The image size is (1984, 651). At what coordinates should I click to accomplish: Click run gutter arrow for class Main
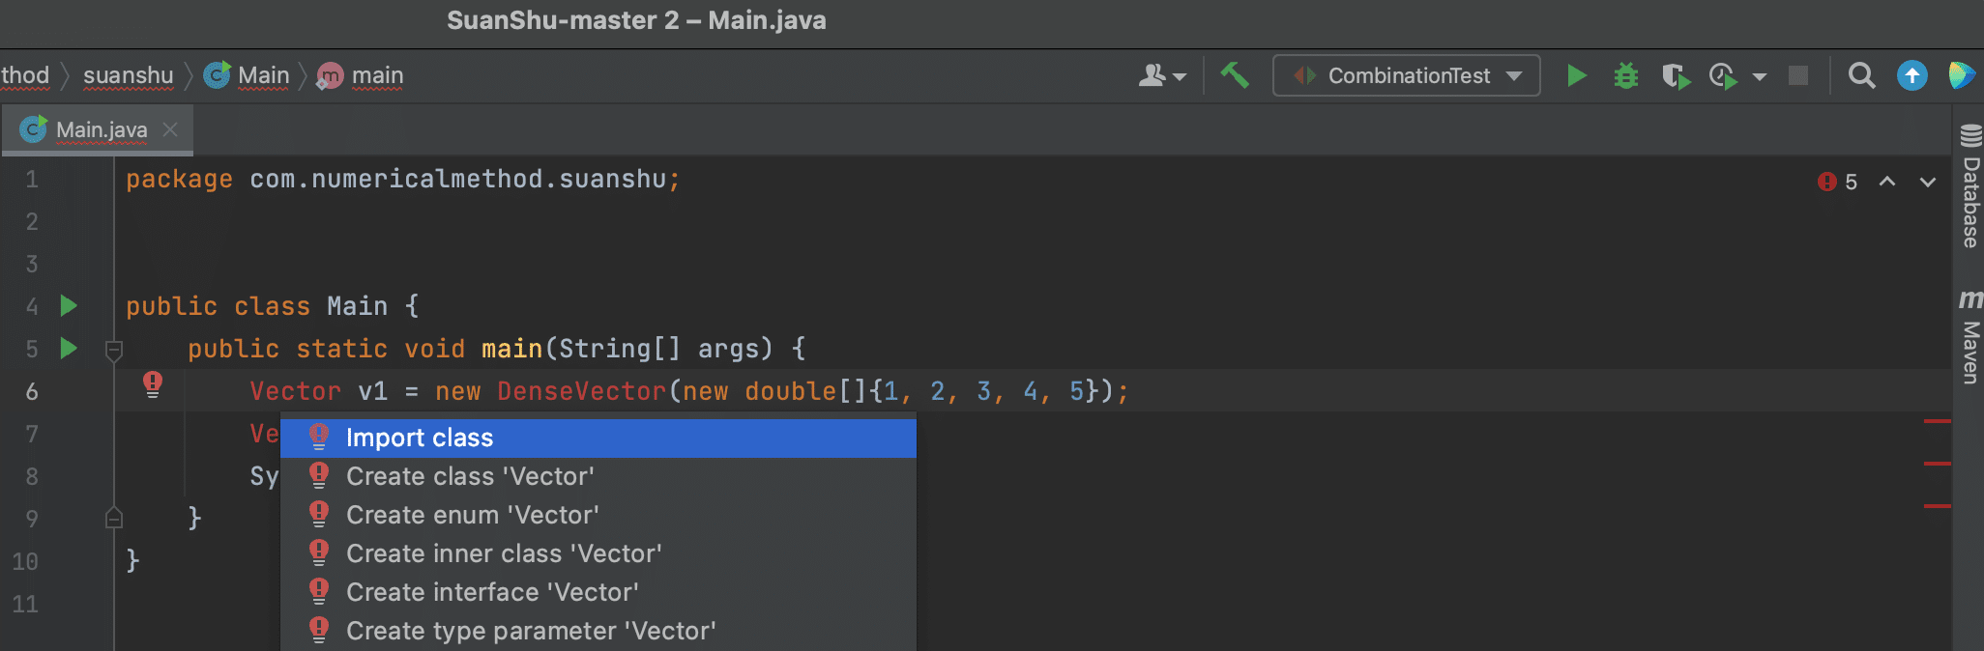[x=69, y=306]
